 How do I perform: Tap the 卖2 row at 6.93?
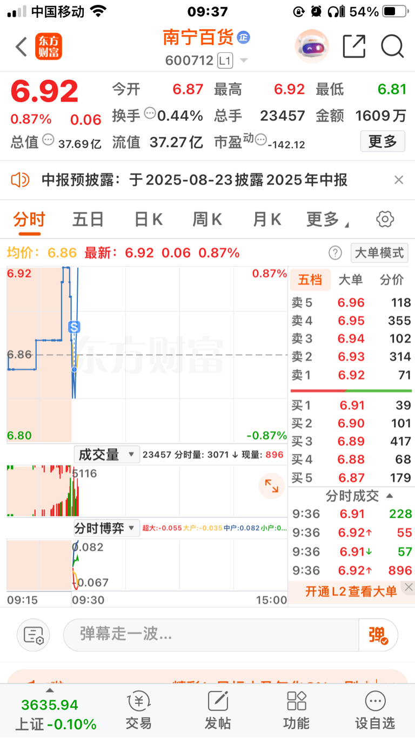click(x=351, y=357)
